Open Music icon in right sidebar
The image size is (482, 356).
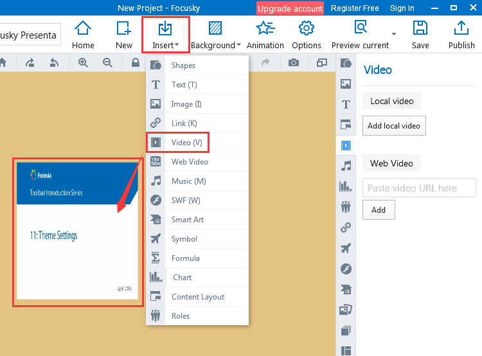pyautogui.click(x=346, y=166)
